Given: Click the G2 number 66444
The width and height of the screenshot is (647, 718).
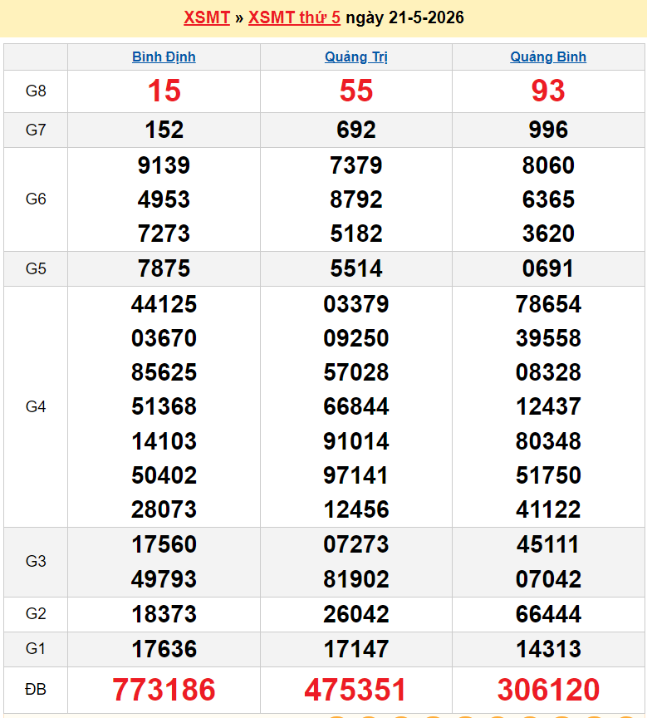Looking at the screenshot, I should 548,614.
